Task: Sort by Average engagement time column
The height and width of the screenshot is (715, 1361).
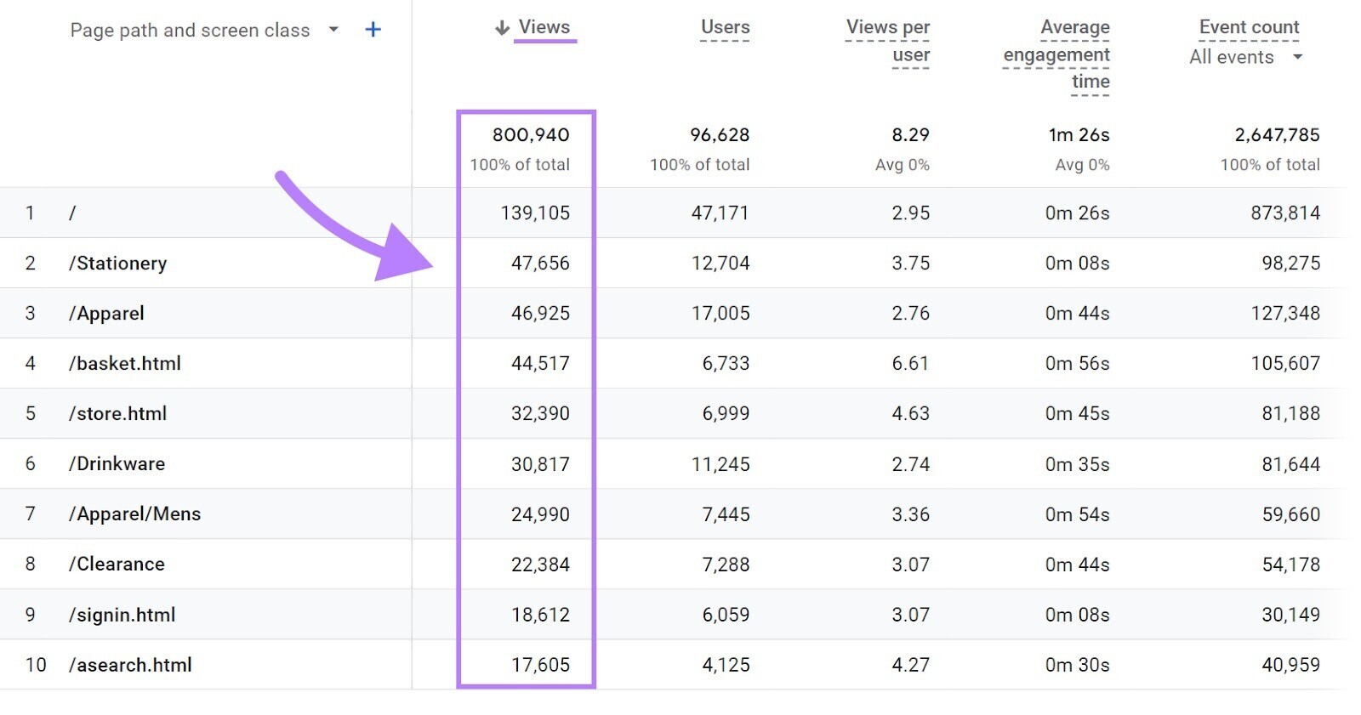Action: 1057,54
